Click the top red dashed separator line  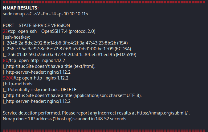click(x=104, y=2)
